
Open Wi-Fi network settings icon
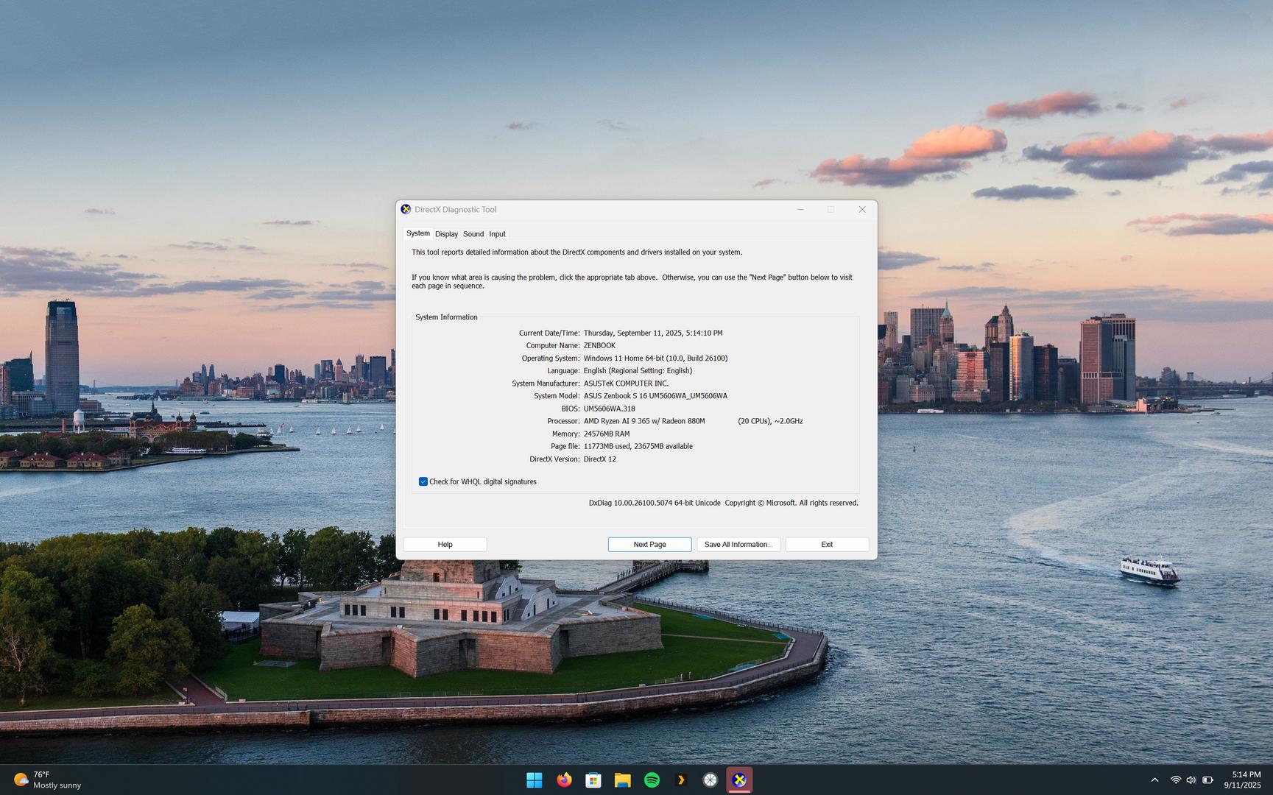click(x=1176, y=780)
